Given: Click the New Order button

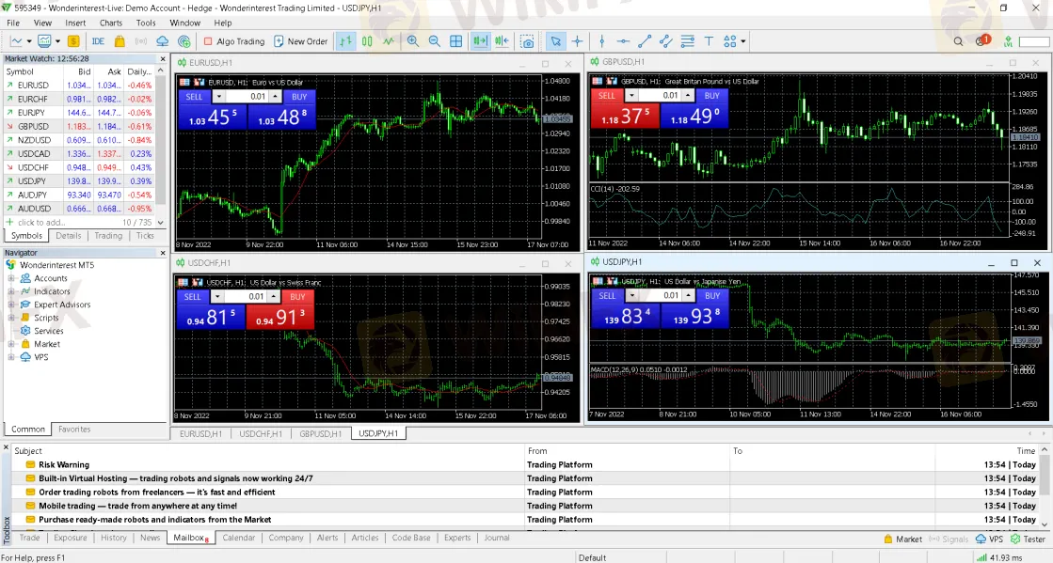Looking at the screenshot, I should click(300, 41).
